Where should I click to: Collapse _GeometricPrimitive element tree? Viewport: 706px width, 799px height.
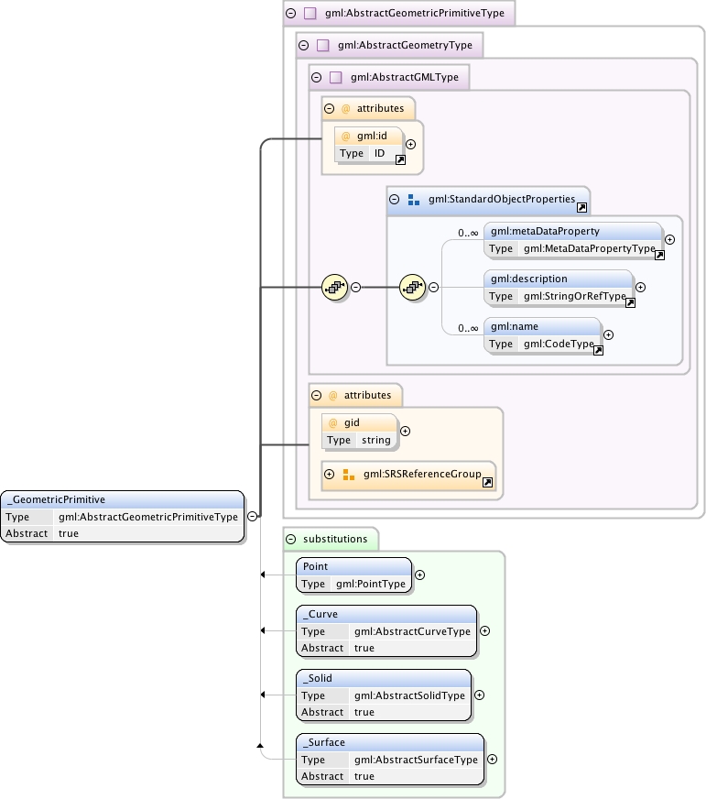click(252, 516)
